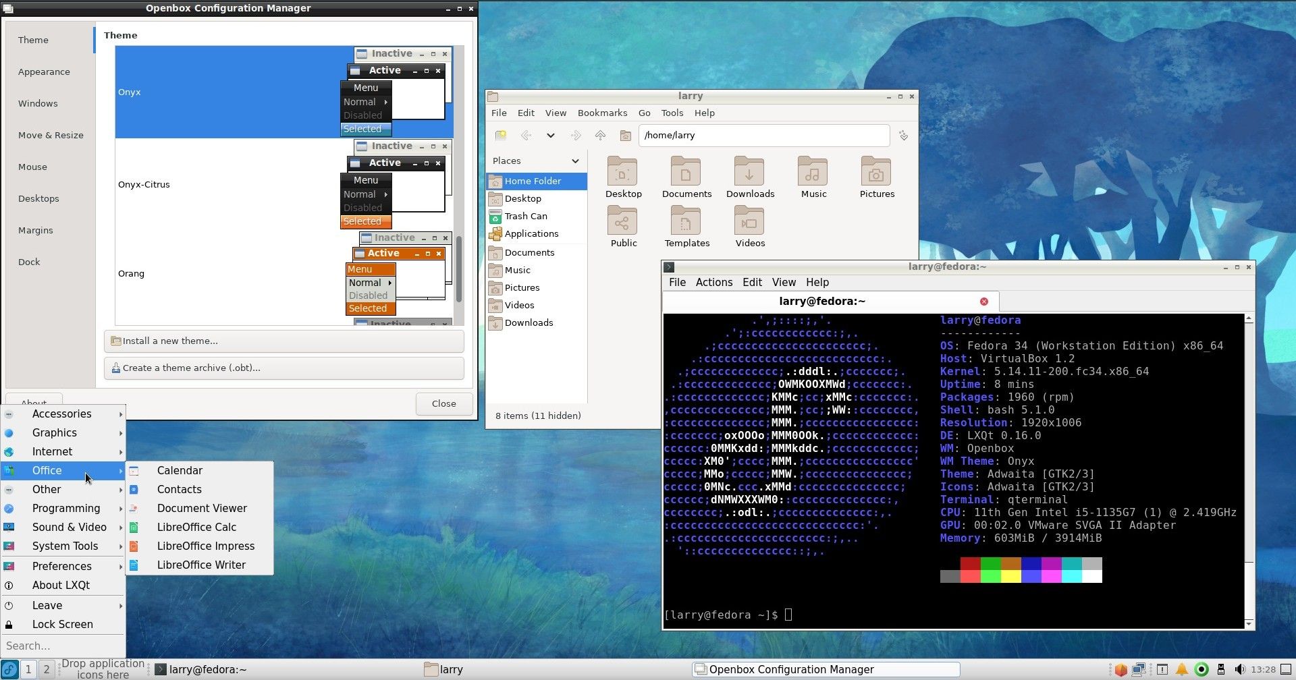This screenshot has height=680, width=1296.
Task: Switch to workspace 2 on the taskbar
Action: (46, 669)
